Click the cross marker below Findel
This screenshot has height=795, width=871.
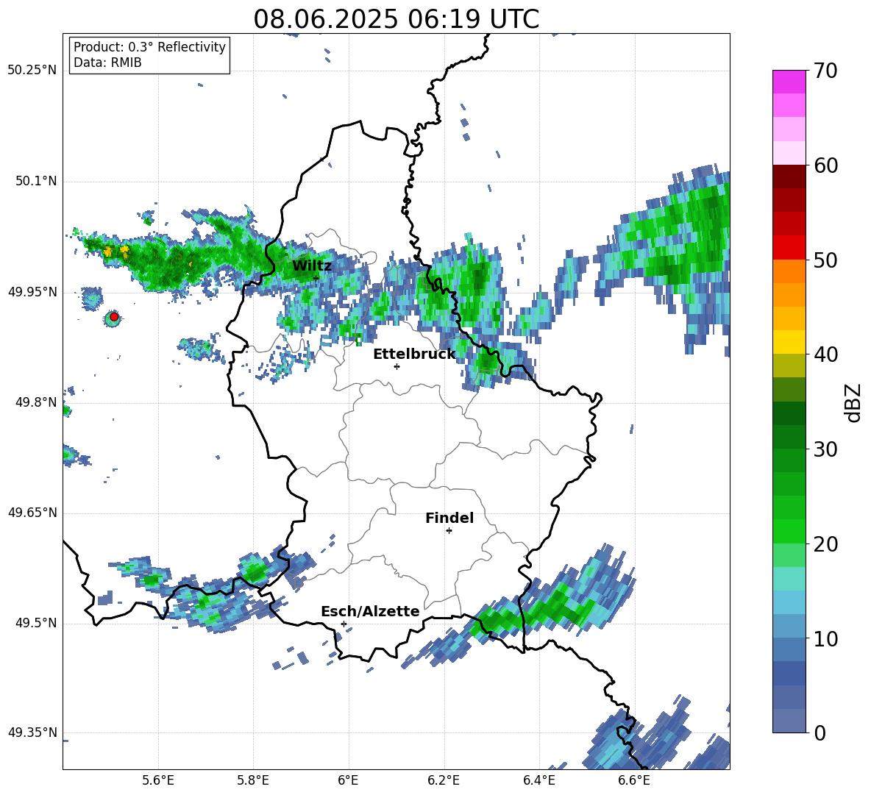click(449, 531)
